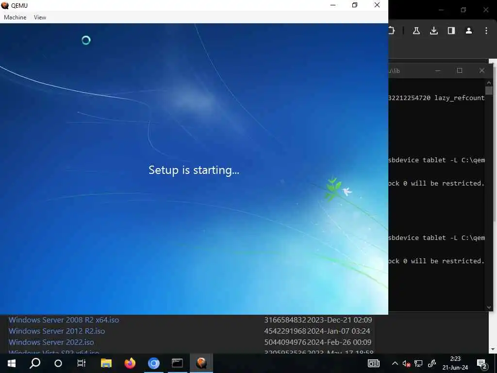Click muted volume tray icon
497x373 pixels.
click(x=406, y=363)
